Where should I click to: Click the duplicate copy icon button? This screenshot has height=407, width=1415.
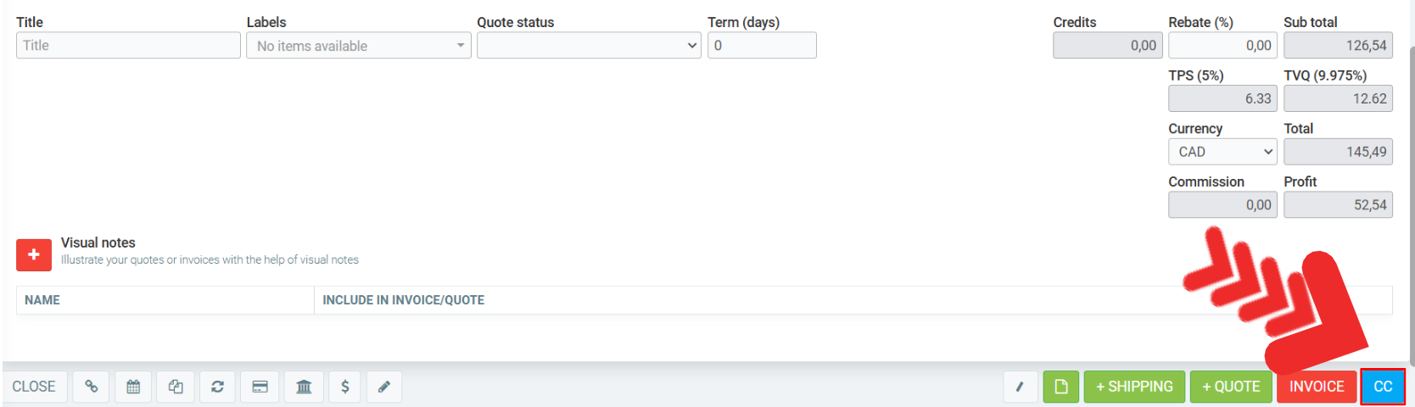click(176, 387)
